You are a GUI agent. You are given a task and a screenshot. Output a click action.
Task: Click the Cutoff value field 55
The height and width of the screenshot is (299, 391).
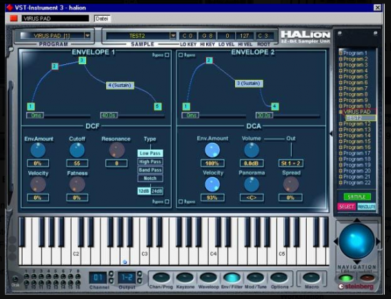click(x=77, y=164)
